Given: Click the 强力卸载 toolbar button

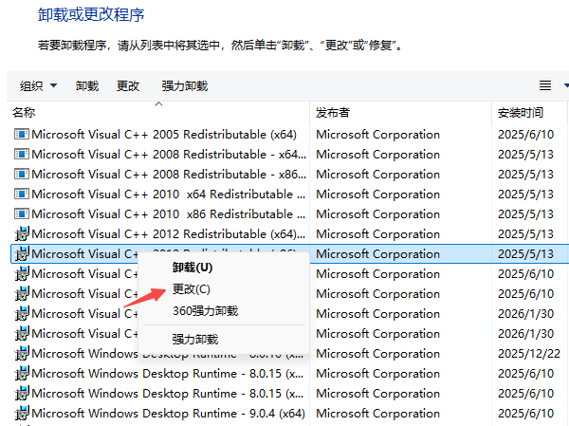Looking at the screenshot, I should click(x=185, y=86).
